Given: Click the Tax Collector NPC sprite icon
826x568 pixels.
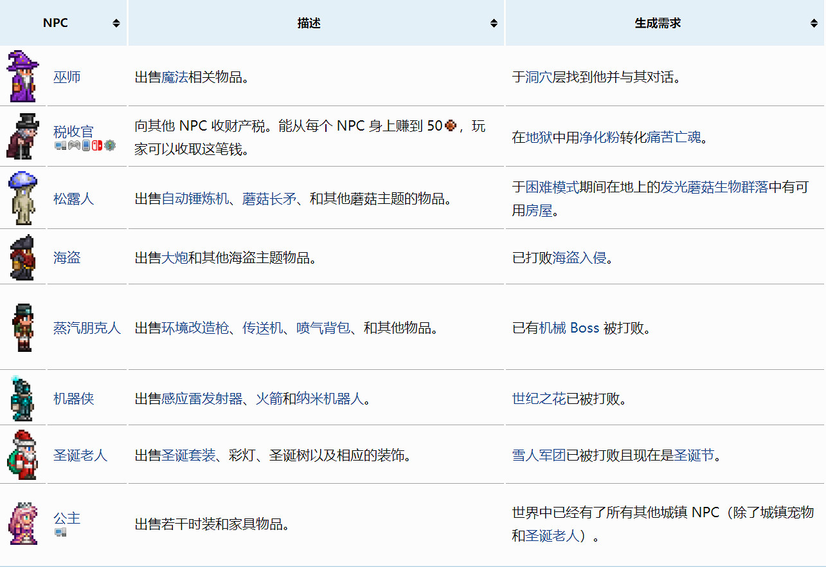Looking at the screenshot, I should tap(23, 136).
